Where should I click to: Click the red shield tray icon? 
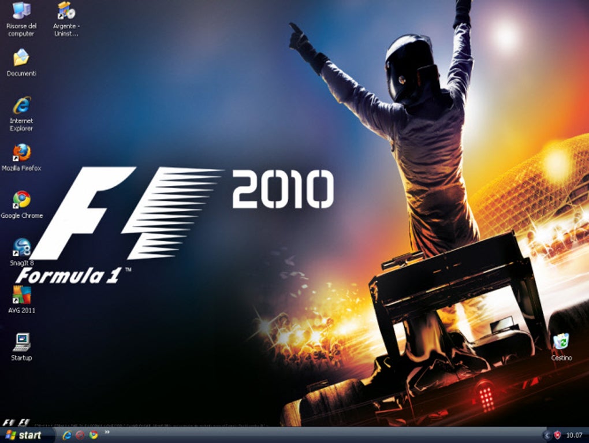coord(557,435)
